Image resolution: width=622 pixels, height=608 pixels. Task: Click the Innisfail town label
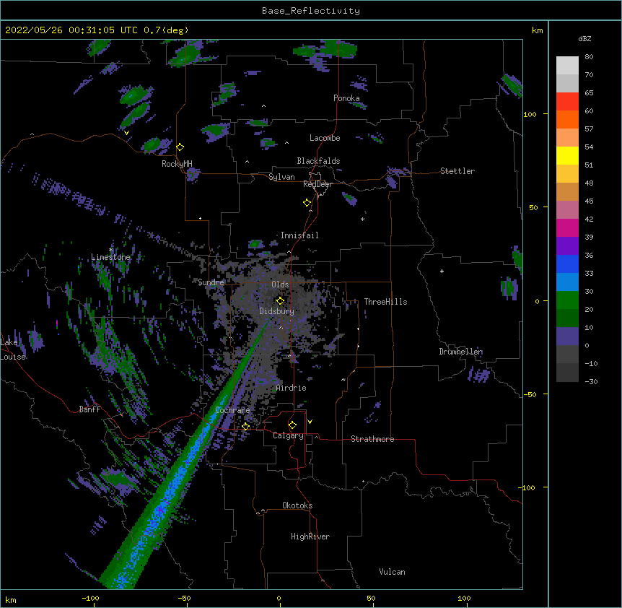(x=299, y=235)
